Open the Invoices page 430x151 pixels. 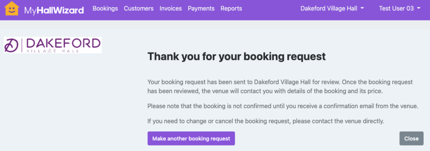(x=170, y=8)
